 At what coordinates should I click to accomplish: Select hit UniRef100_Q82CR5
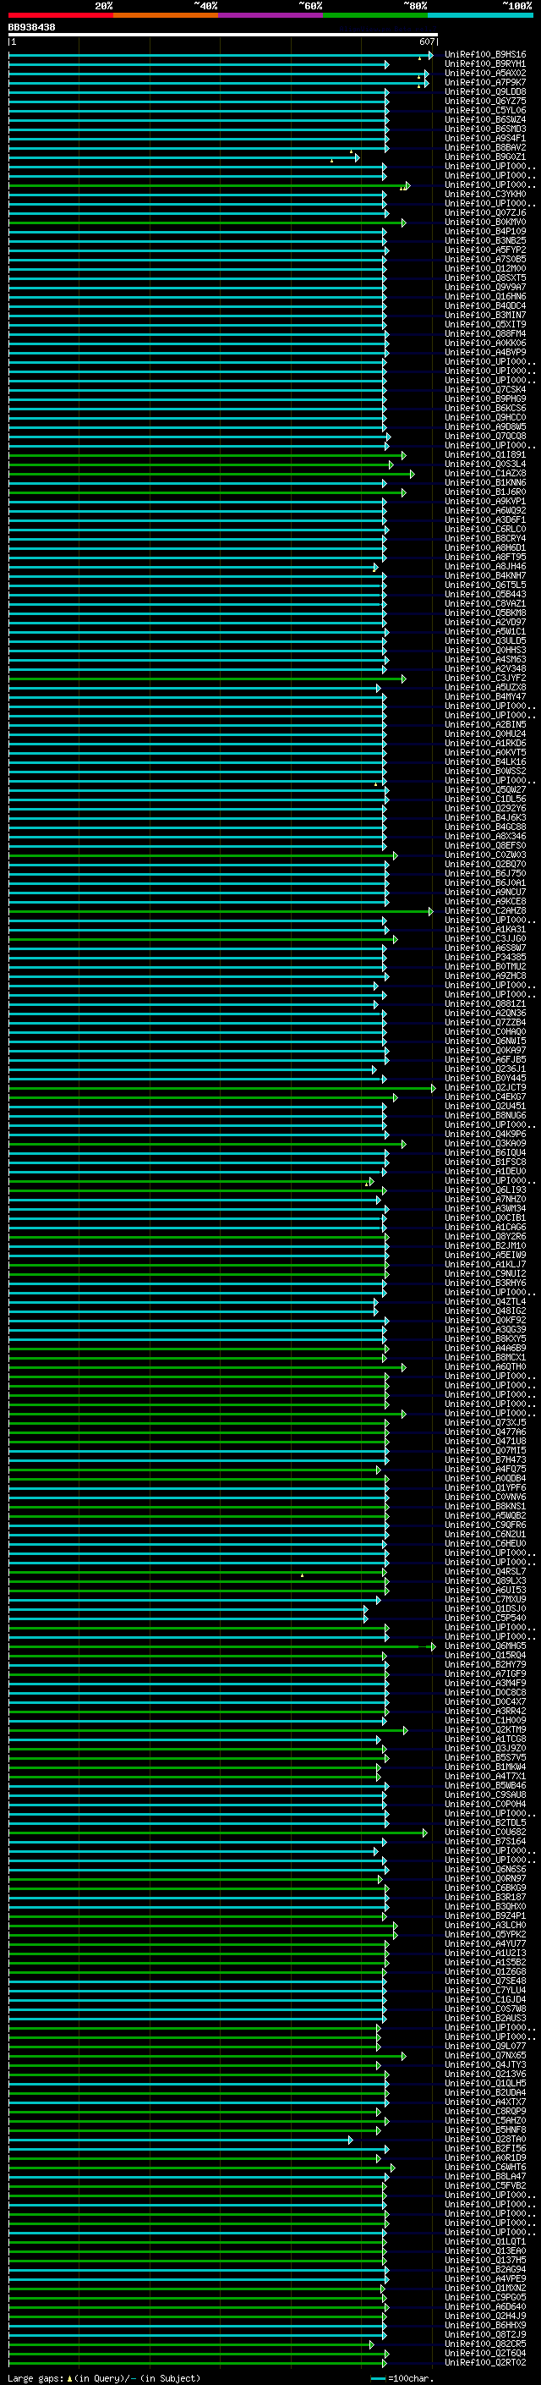(x=485, y=2344)
